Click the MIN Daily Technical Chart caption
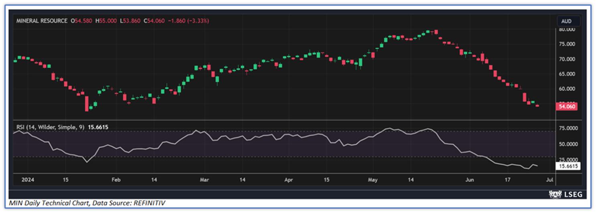596x213 pixels. [88, 203]
